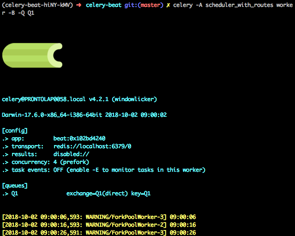Select the virtualenv name celery-beat-hiNY-kMV

click(37, 5)
